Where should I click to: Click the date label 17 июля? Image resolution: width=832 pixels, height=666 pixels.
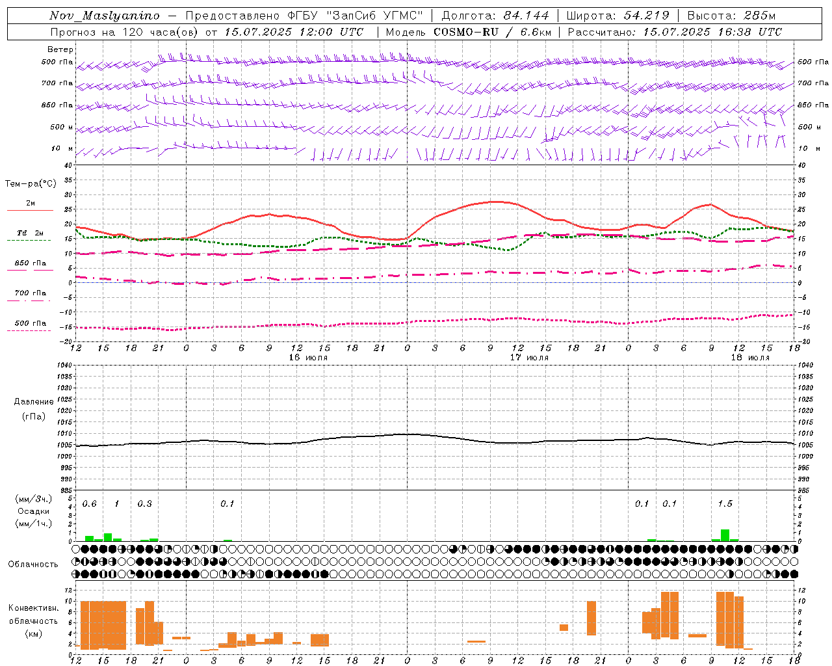point(529,358)
